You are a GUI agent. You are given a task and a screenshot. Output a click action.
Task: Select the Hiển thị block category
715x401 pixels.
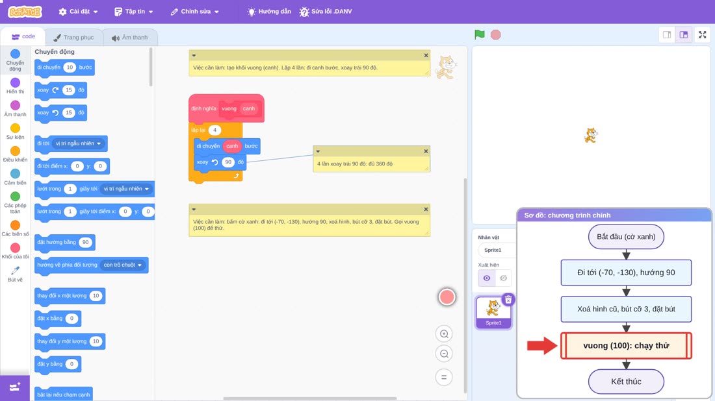point(15,86)
